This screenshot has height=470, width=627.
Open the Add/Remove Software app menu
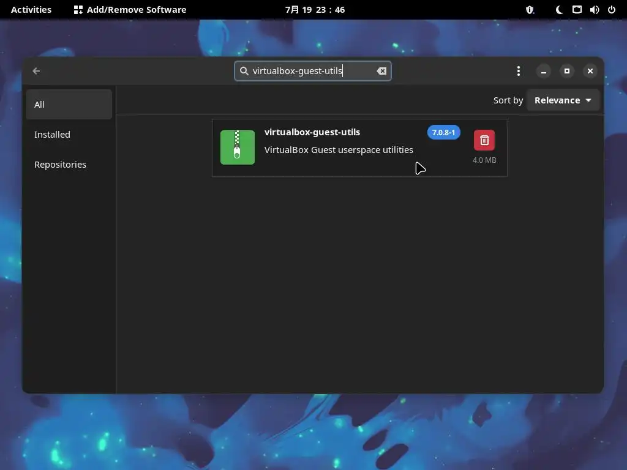130,10
